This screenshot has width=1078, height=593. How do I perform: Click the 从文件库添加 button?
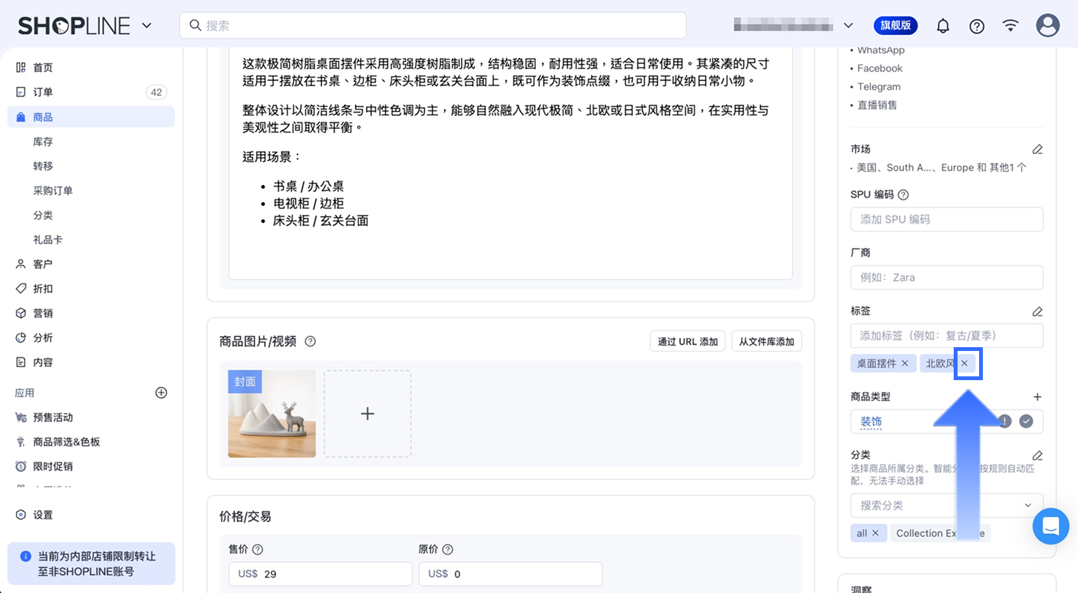coord(767,341)
